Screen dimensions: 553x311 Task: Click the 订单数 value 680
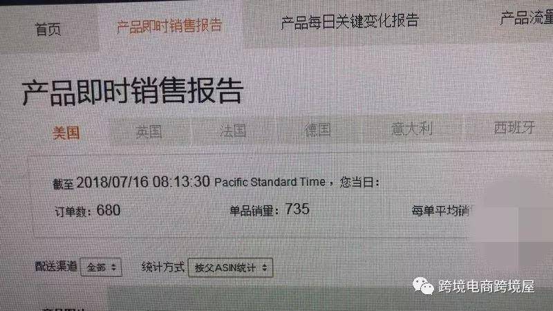click(109, 211)
